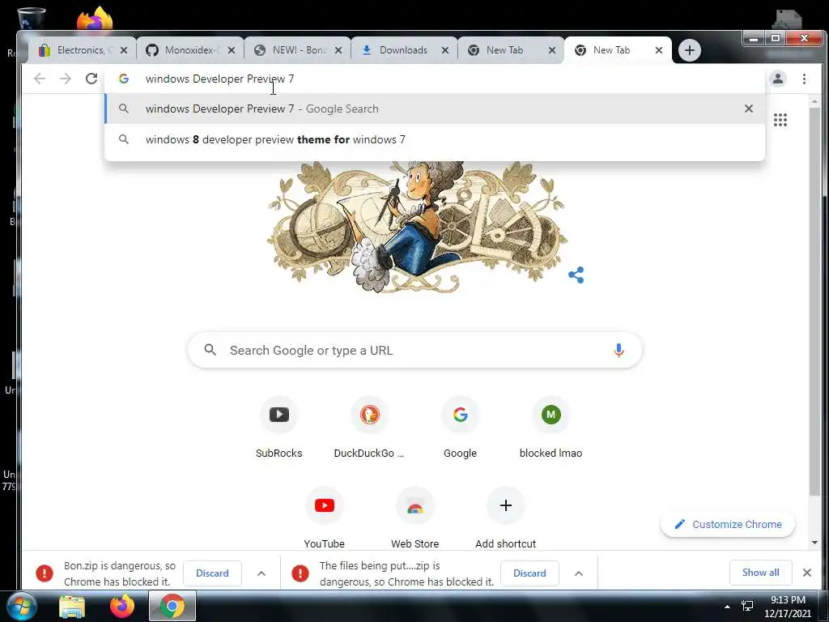
Task: Expand options for the Bon.zip download
Action: [x=261, y=573]
